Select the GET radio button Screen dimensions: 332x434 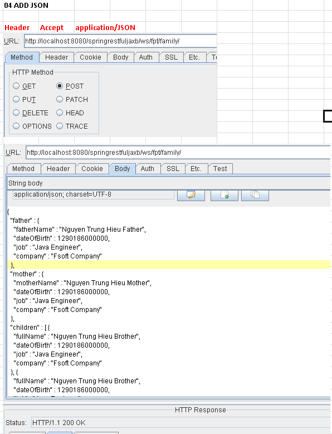pyautogui.click(x=16, y=86)
